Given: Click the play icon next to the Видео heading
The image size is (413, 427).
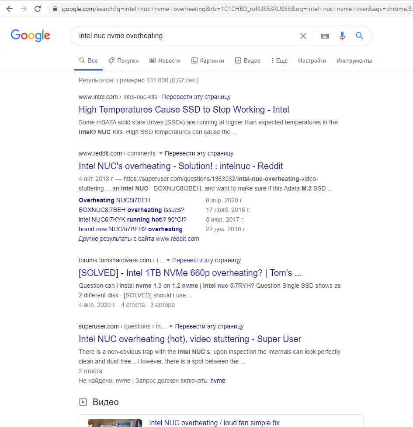Looking at the screenshot, I should 83,402.
